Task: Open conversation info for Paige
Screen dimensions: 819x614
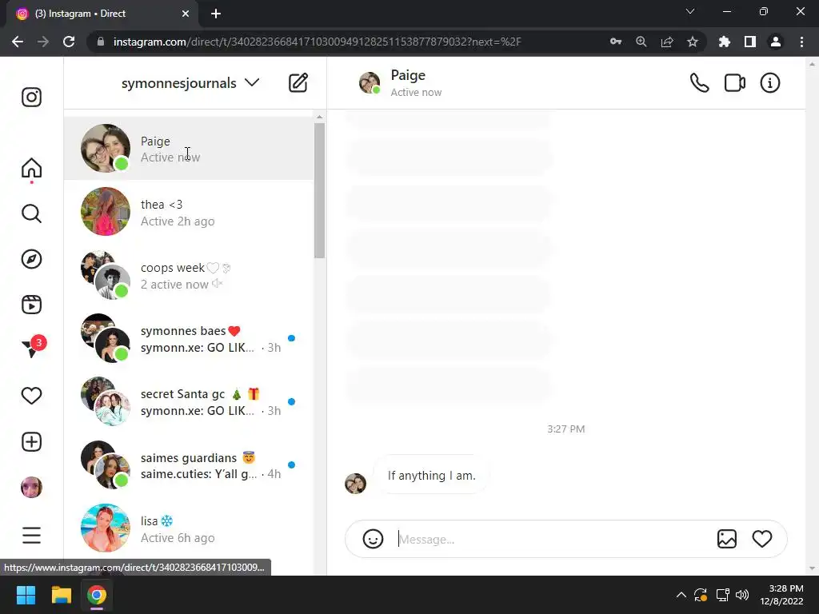Action: point(770,82)
